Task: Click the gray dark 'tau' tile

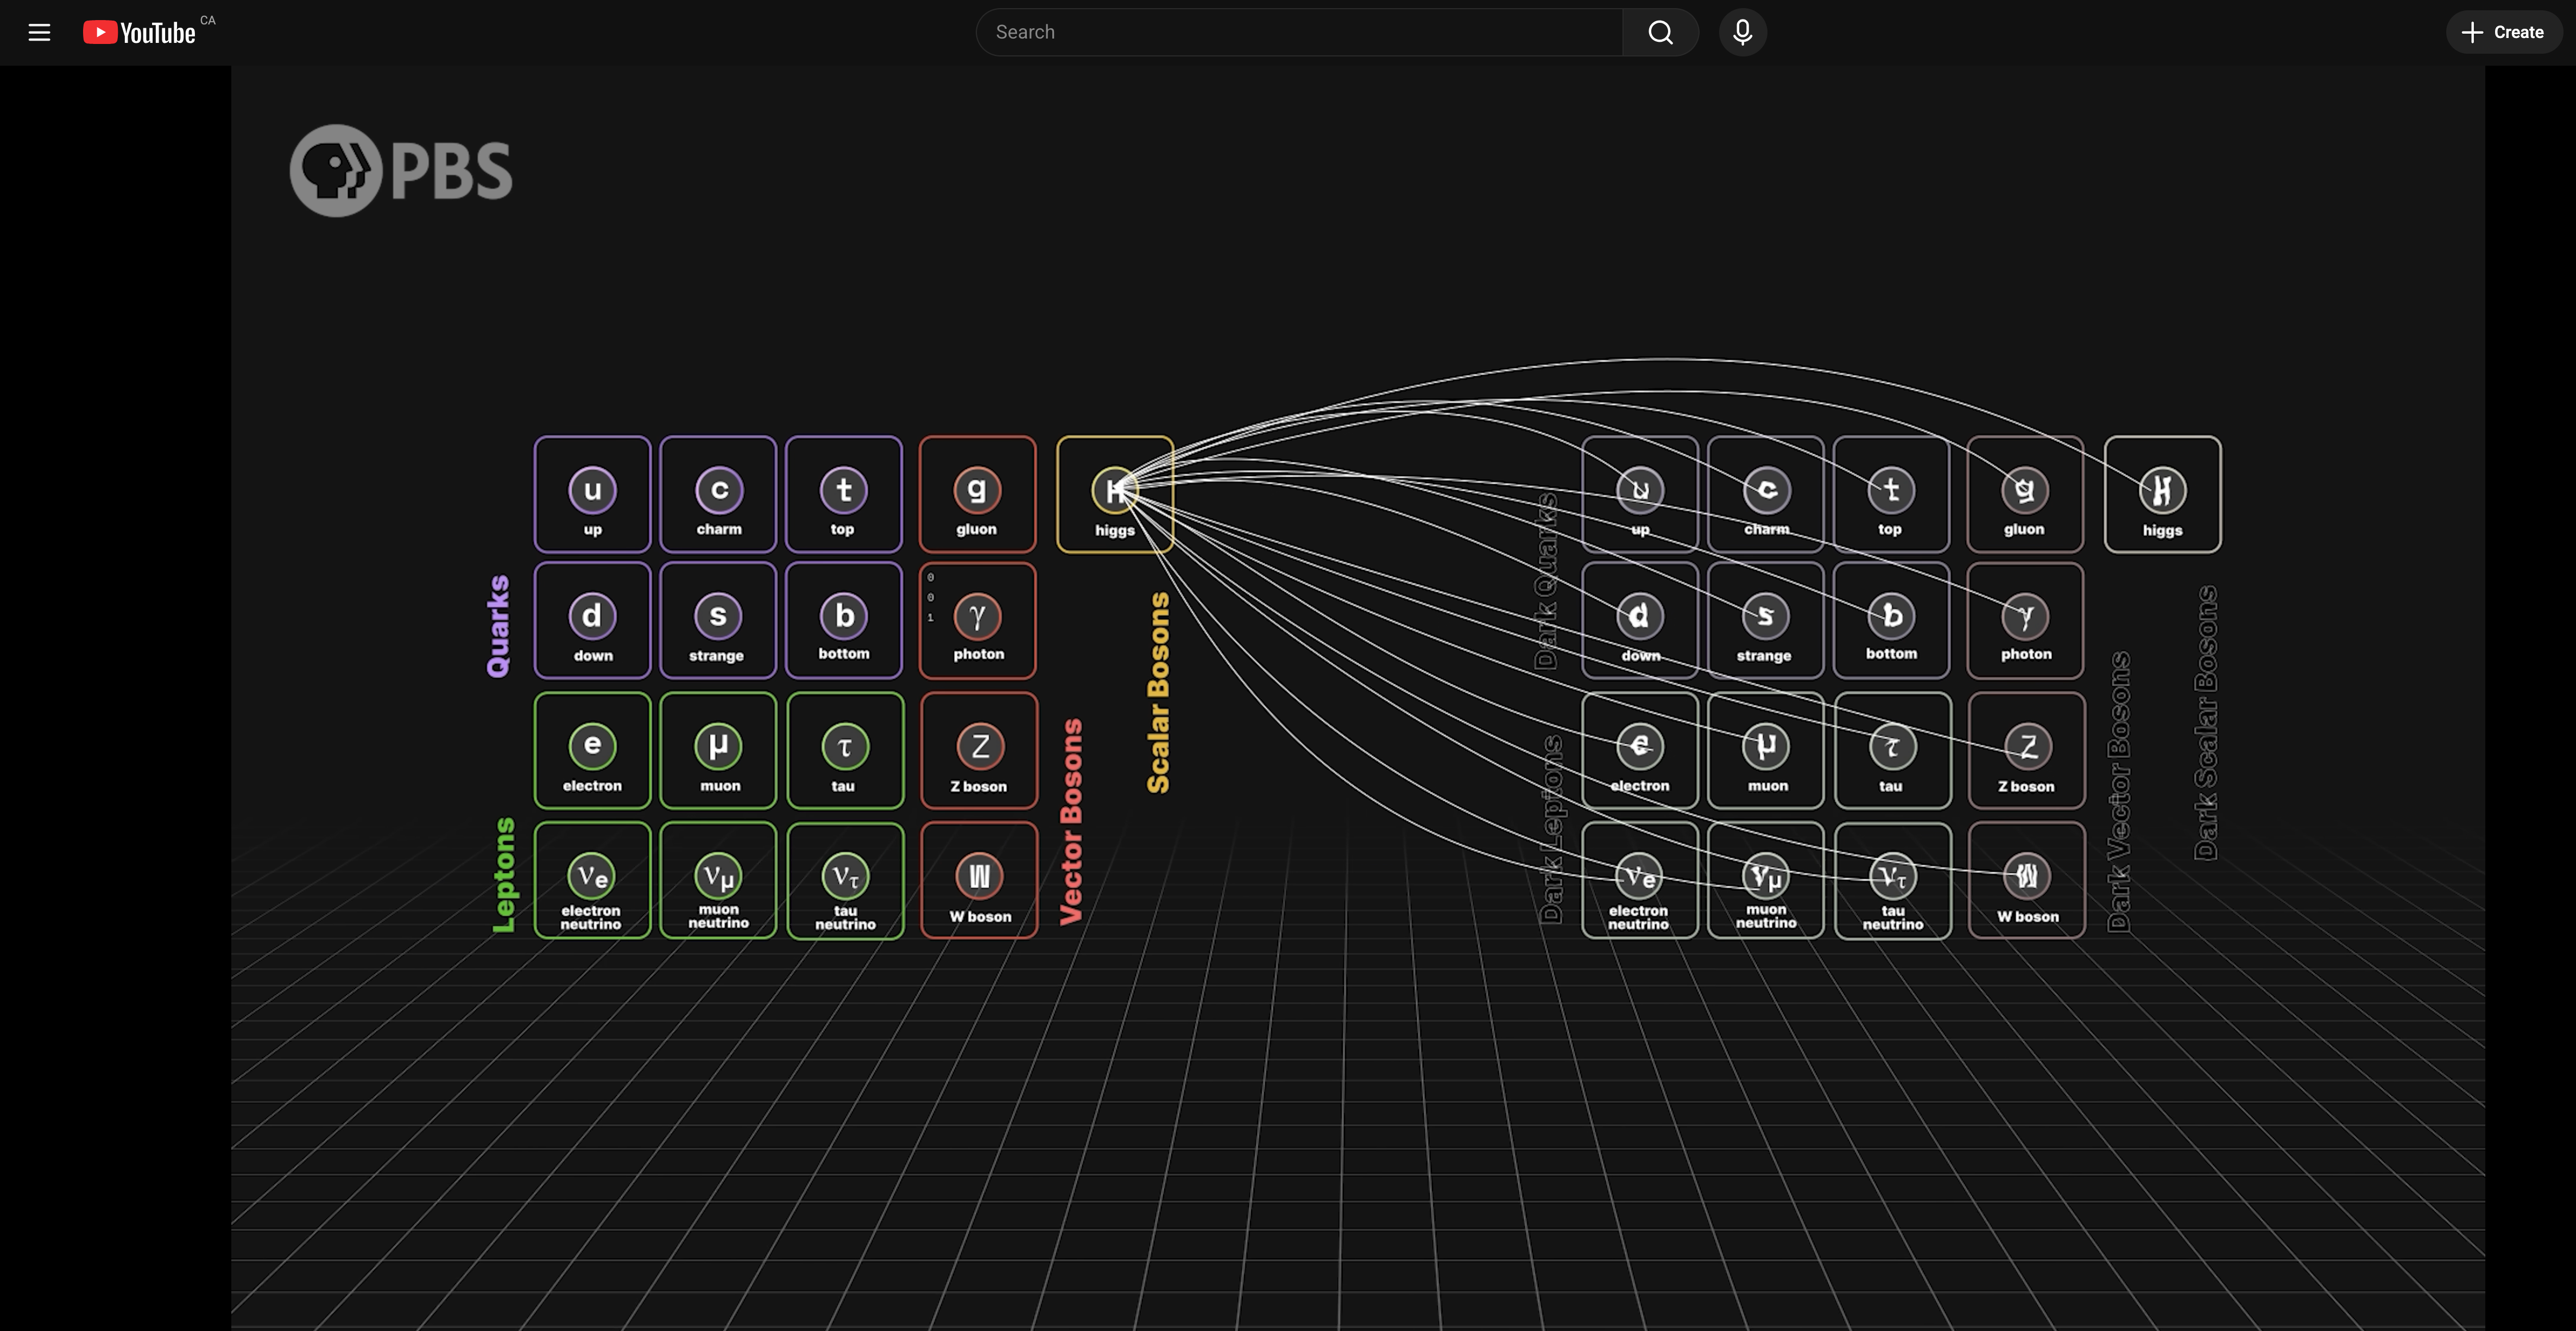Action: (1893, 750)
